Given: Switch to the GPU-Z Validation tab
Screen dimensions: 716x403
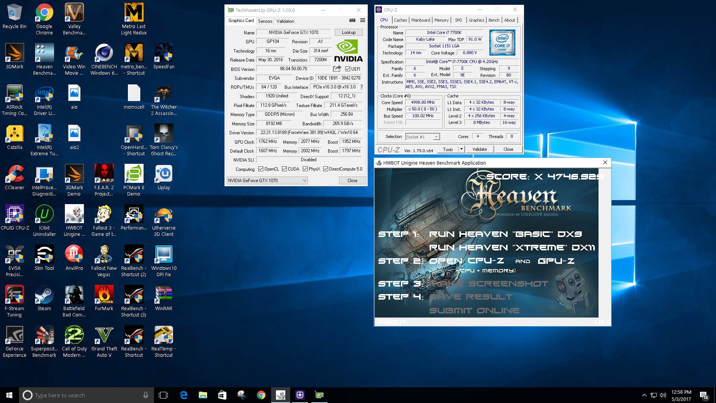Looking at the screenshot, I should click(285, 21).
